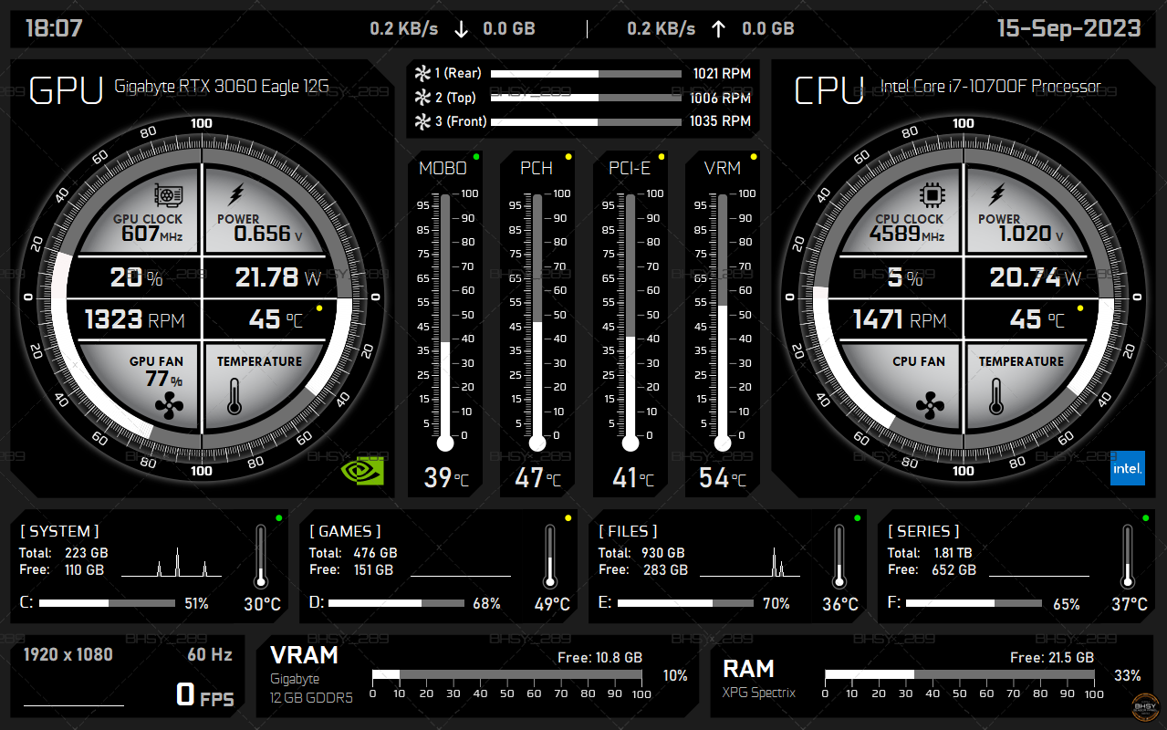
Task: Click the RAM Free: 21.5 GB text
Action: tap(1052, 657)
